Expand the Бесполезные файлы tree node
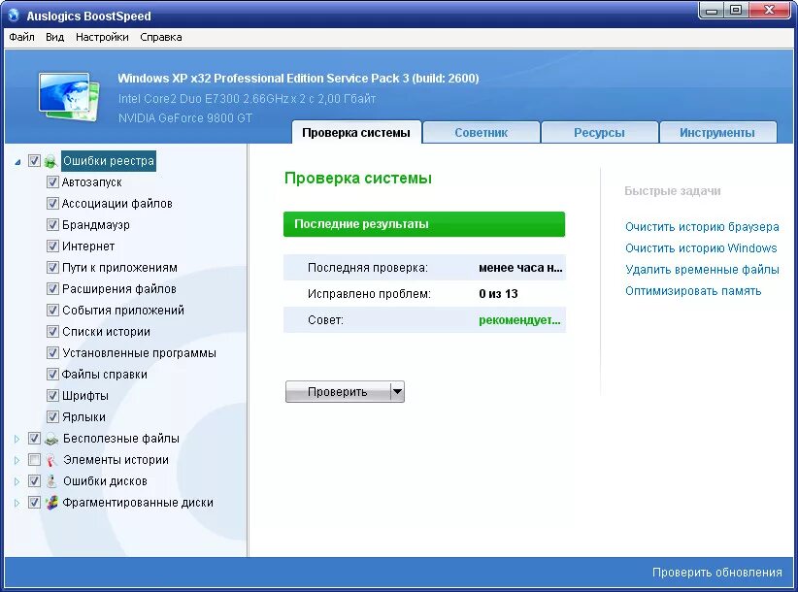The width and height of the screenshot is (798, 592). [x=17, y=439]
